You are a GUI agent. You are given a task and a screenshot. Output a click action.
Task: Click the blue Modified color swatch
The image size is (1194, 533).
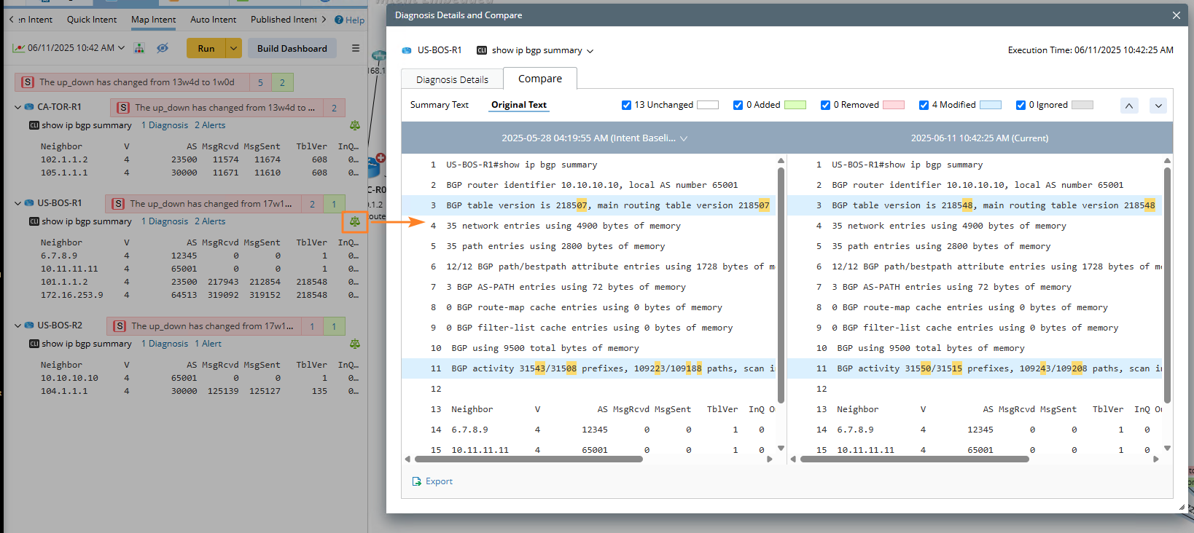(991, 105)
